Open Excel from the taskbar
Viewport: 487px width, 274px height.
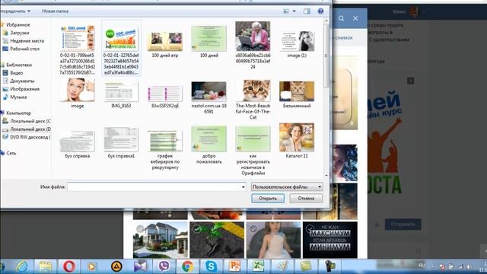pos(258,266)
